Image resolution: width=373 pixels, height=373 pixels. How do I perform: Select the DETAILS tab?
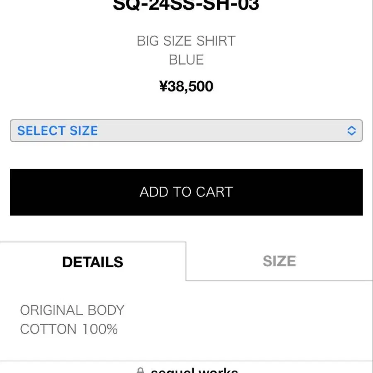click(93, 262)
